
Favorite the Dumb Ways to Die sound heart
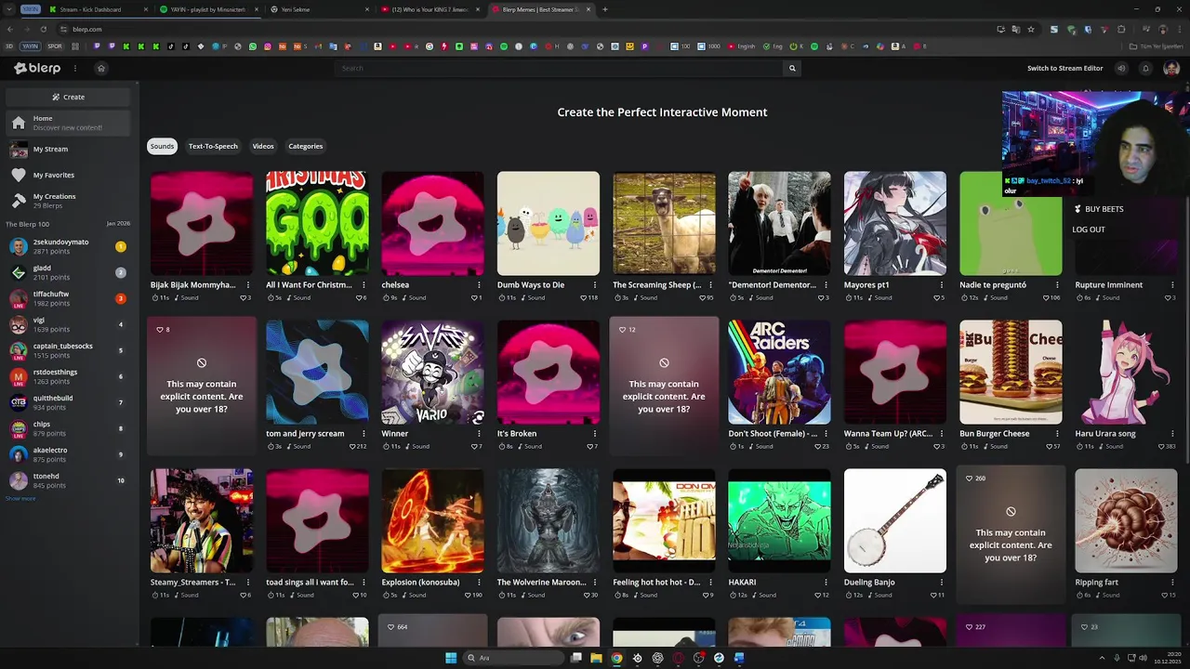pos(583,298)
